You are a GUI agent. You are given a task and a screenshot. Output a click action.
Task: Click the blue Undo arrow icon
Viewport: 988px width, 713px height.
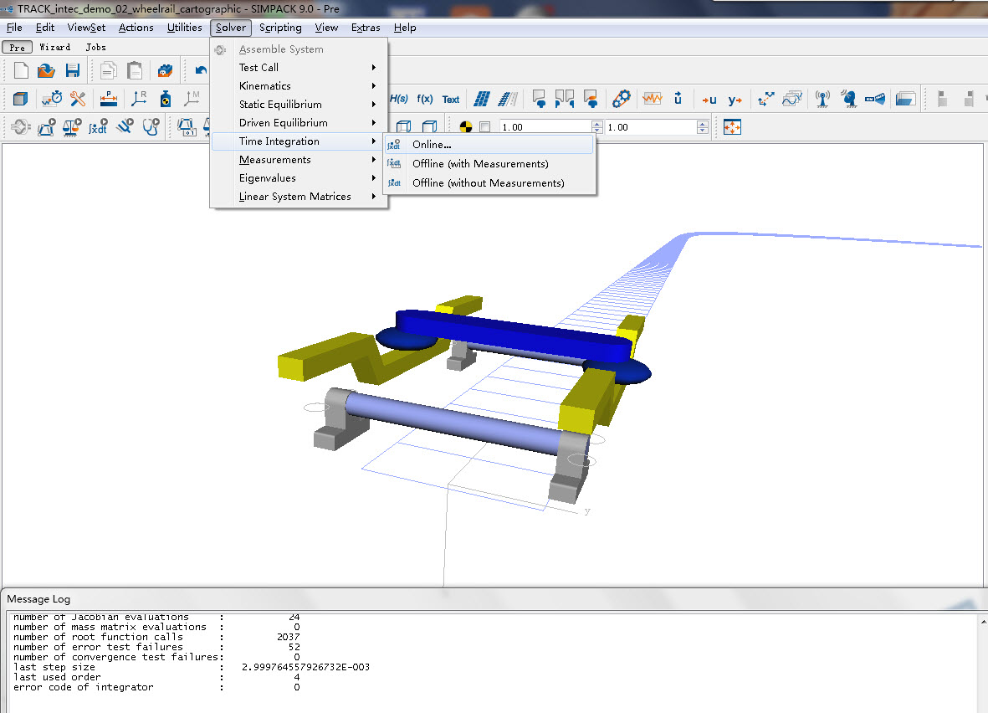[x=201, y=70]
